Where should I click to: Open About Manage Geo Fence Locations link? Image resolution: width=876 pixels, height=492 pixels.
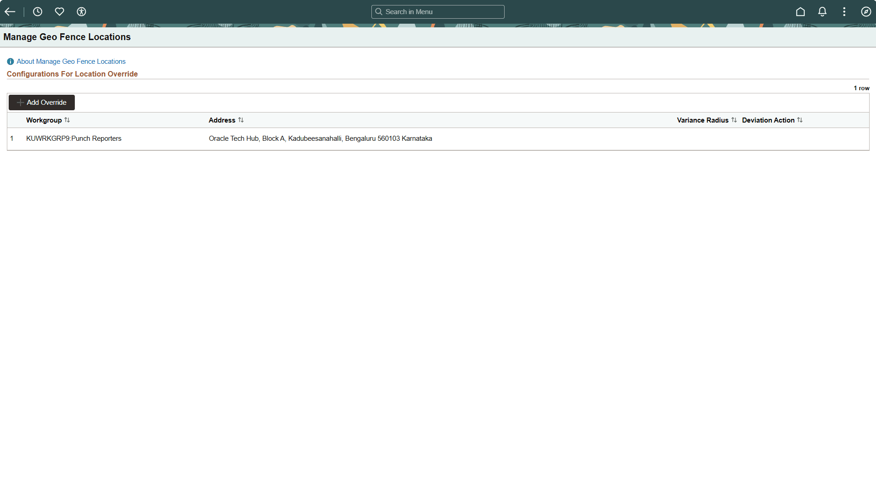[71, 61]
